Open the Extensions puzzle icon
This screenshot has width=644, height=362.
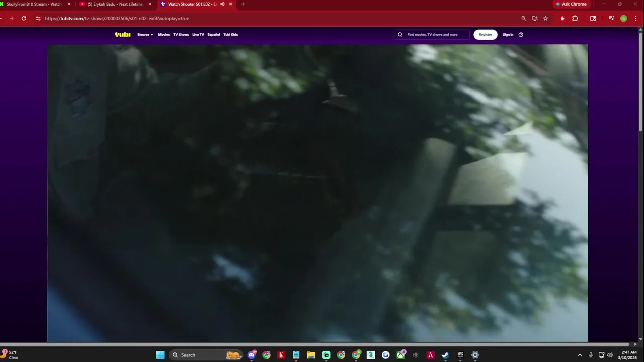pyautogui.click(x=575, y=18)
